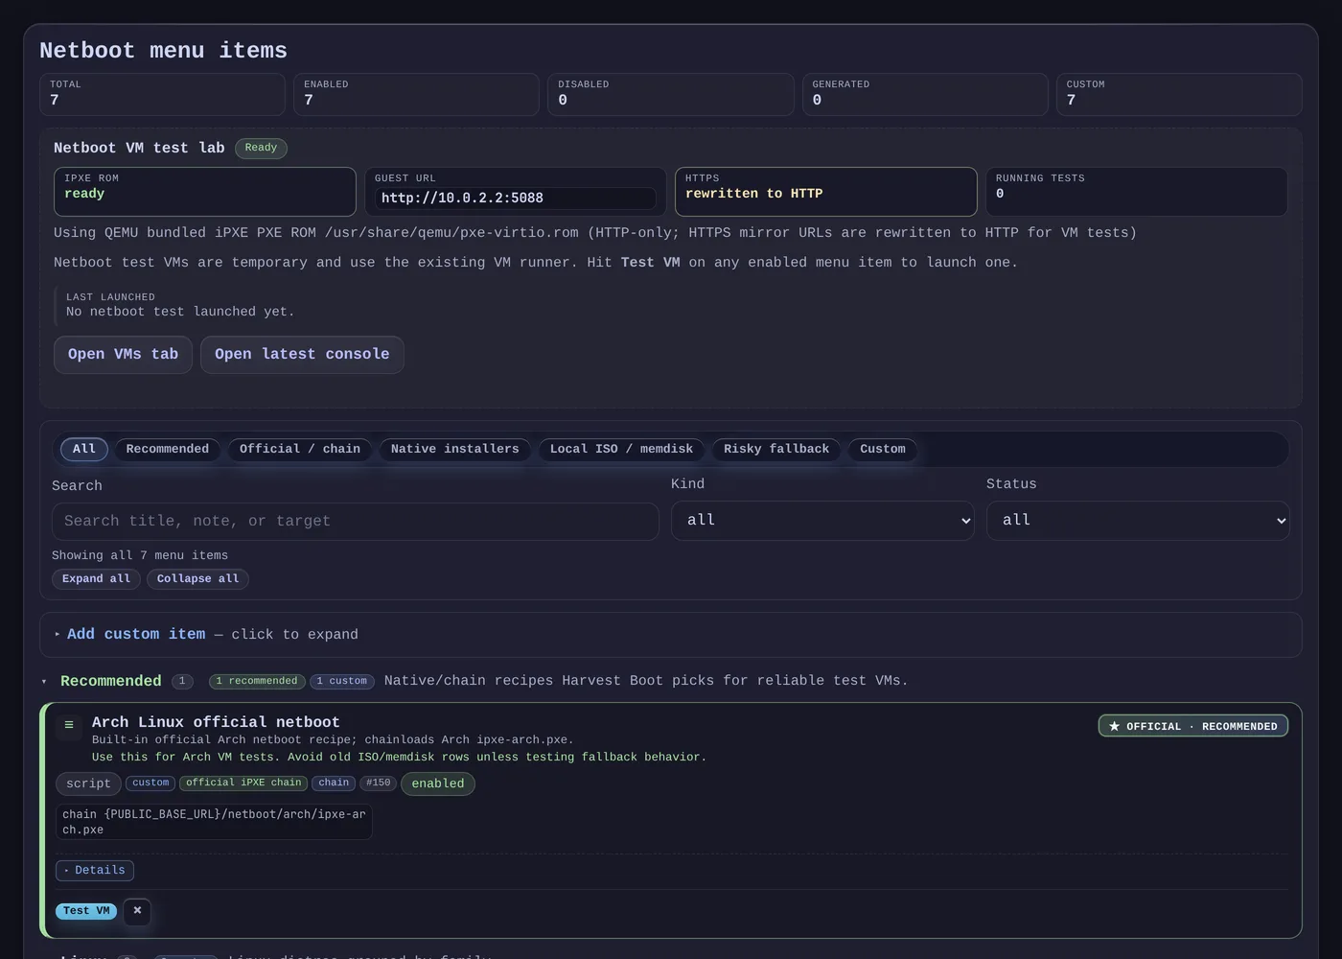Image resolution: width=1342 pixels, height=959 pixels.
Task: Click the script kind tag
Action: tap(88, 784)
